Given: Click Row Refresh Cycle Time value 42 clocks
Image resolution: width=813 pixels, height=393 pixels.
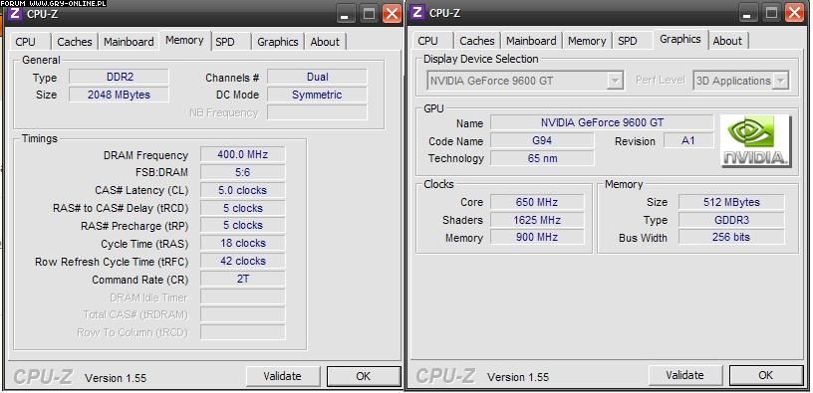Looking at the screenshot, I should (243, 261).
